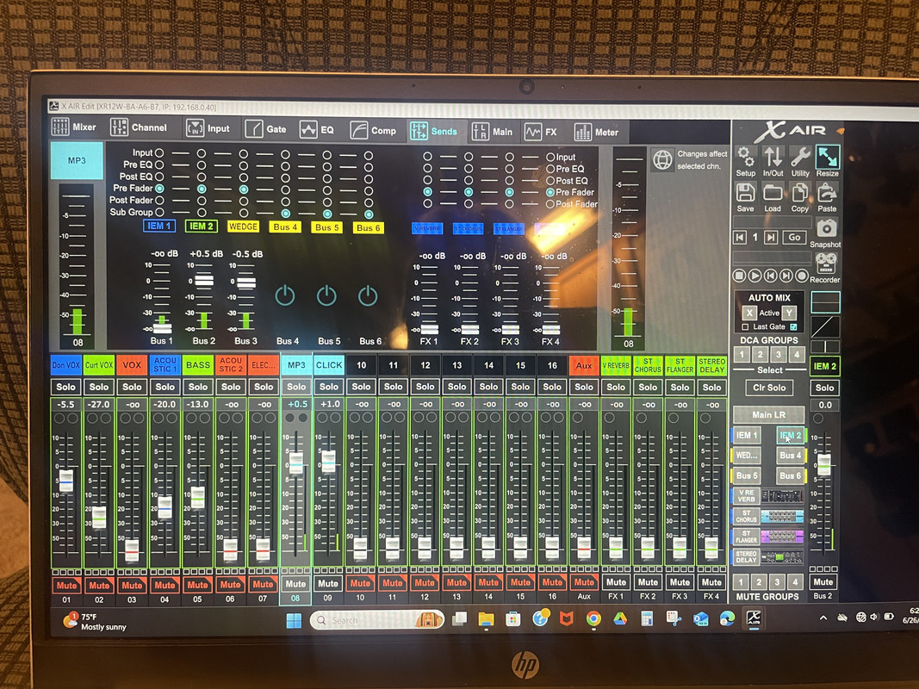919x689 pixels.
Task: Select Pre EQ radio for IEM 1
Action: [x=159, y=164]
